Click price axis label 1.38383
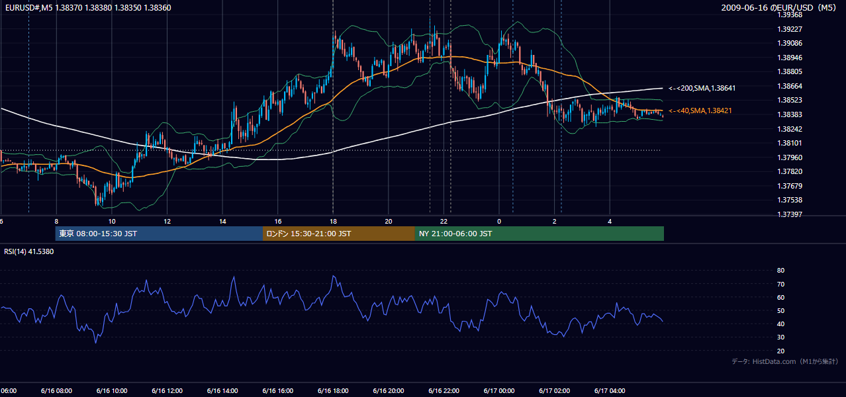Screen dimensions: 846x397 tap(790, 114)
